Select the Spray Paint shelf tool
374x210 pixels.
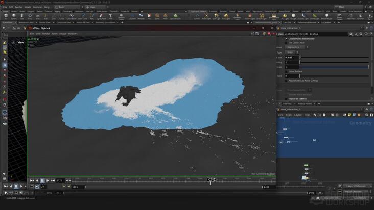(101, 16)
